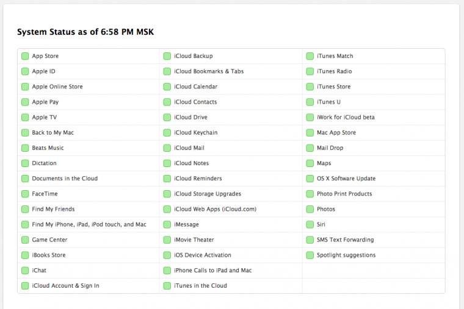Select the iCloud Contacts service name
The height and width of the screenshot is (309, 464).
pos(195,102)
